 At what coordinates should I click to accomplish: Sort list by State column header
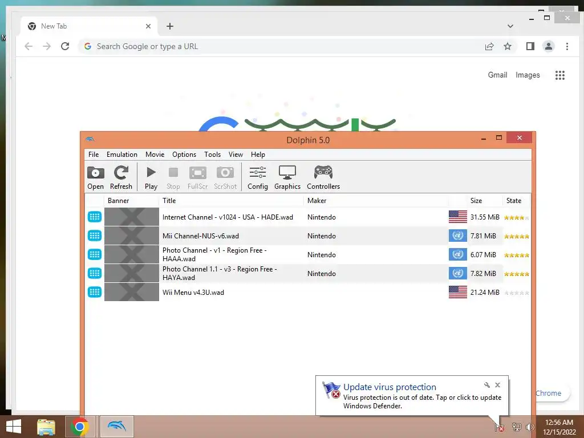click(516, 201)
